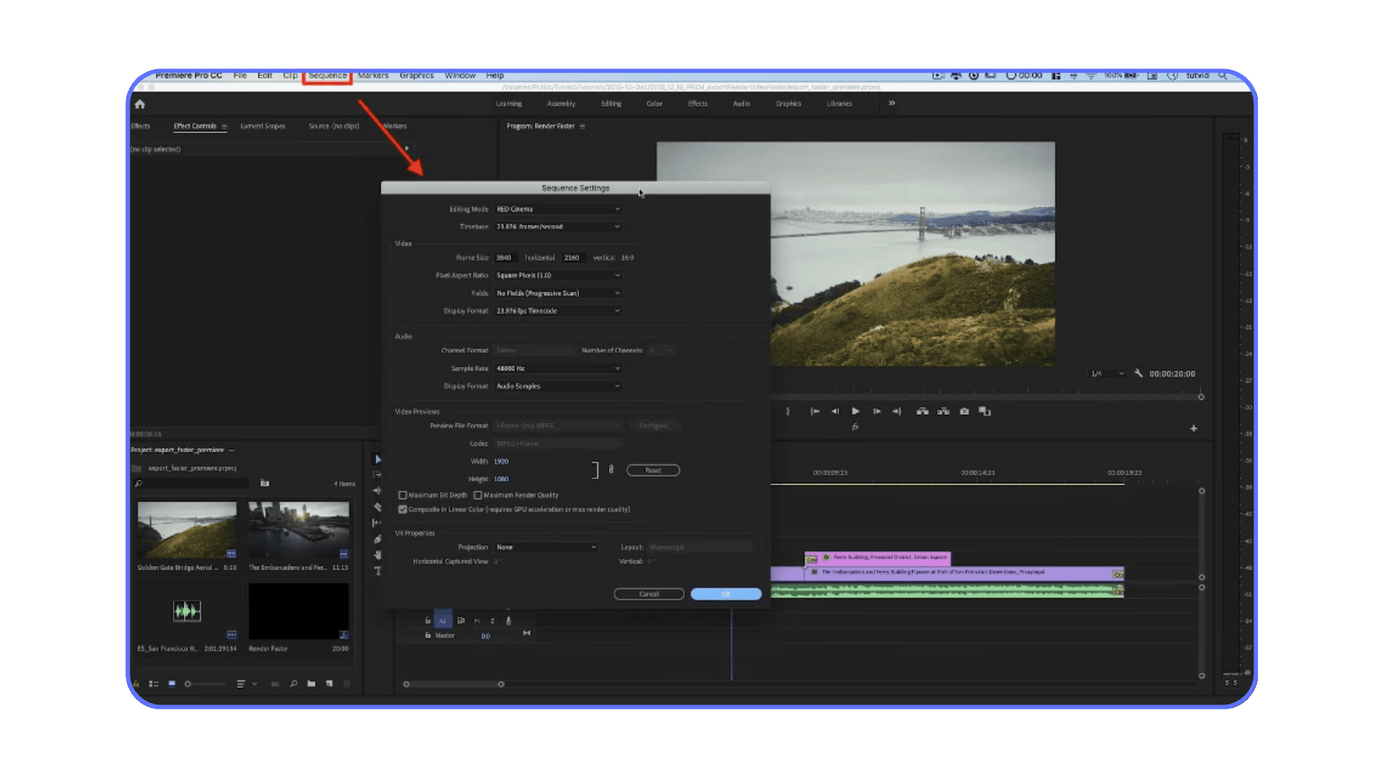Open the Markers menu
Screen dimensions: 1384x778
tap(373, 76)
